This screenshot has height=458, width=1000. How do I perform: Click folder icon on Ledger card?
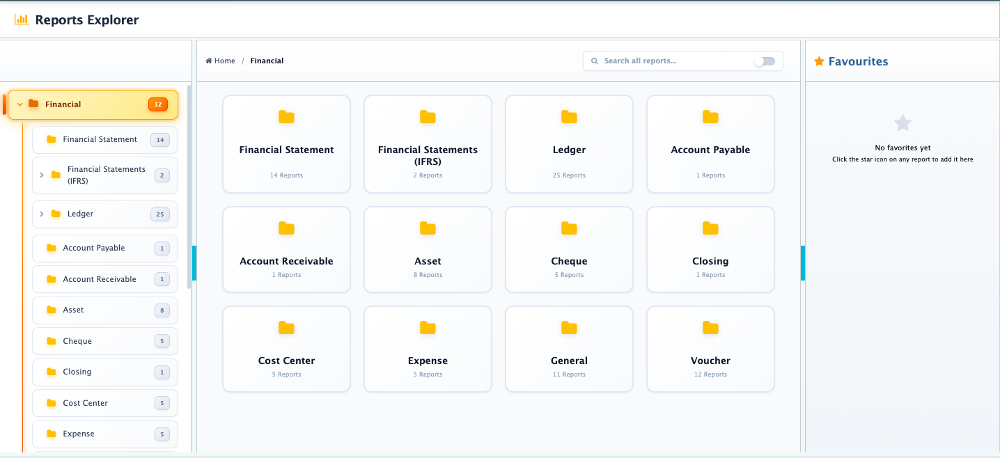point(569,117)
